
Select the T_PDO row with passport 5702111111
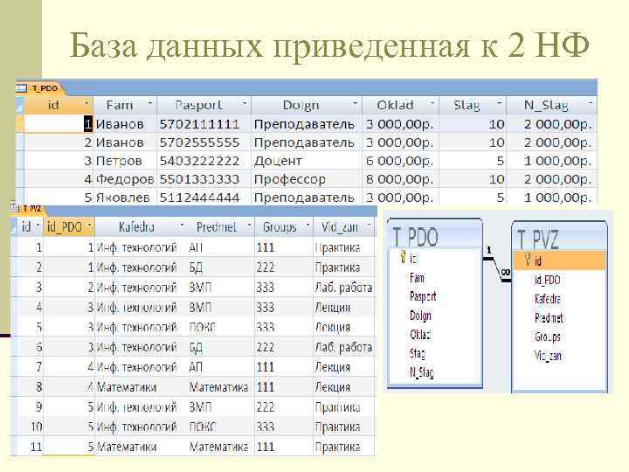click(19, 123)
